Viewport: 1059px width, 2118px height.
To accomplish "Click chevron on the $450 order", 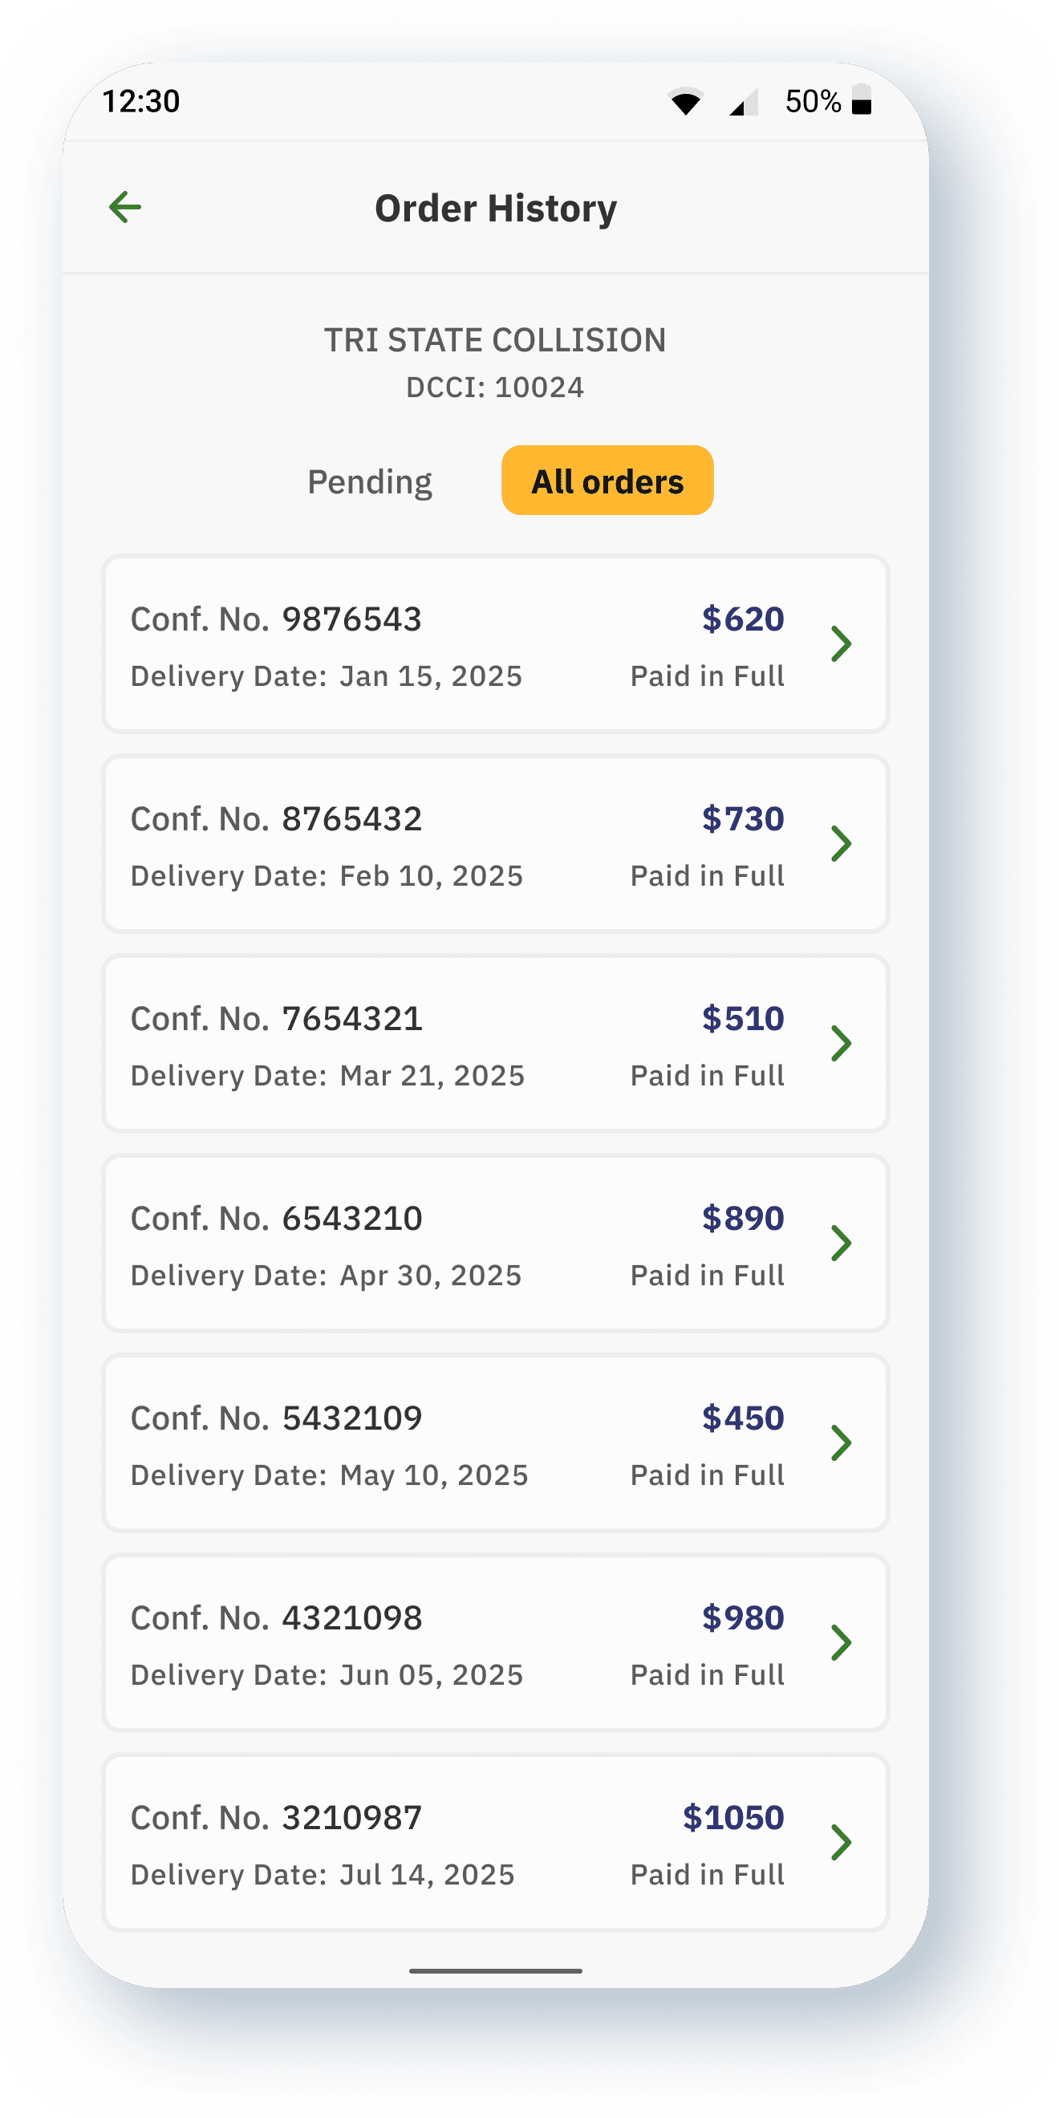I will 840,1443.
